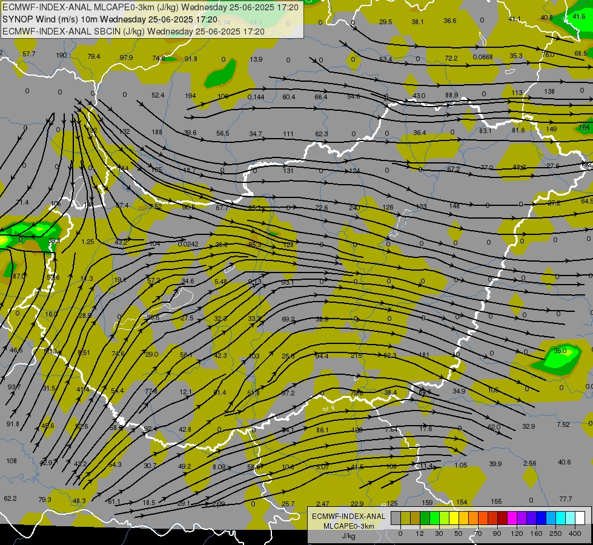Click the map value 0.0242
593x545 pixels.
[x=188, y=244]
